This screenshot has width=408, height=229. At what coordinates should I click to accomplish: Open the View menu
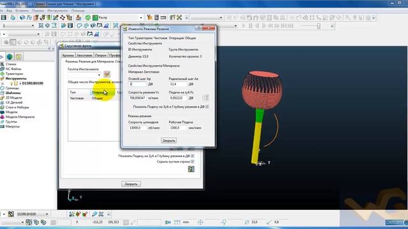click(x=9, y=11)
